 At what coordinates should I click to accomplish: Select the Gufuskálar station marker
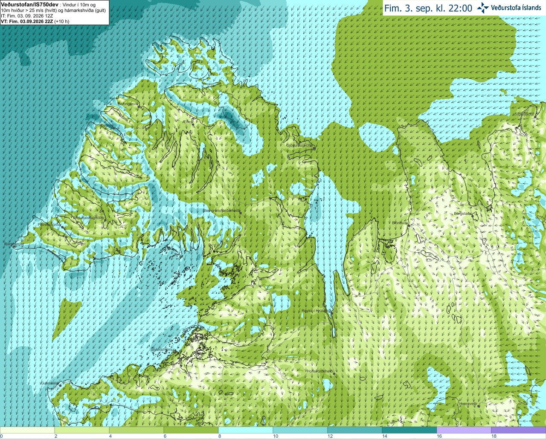61,385
